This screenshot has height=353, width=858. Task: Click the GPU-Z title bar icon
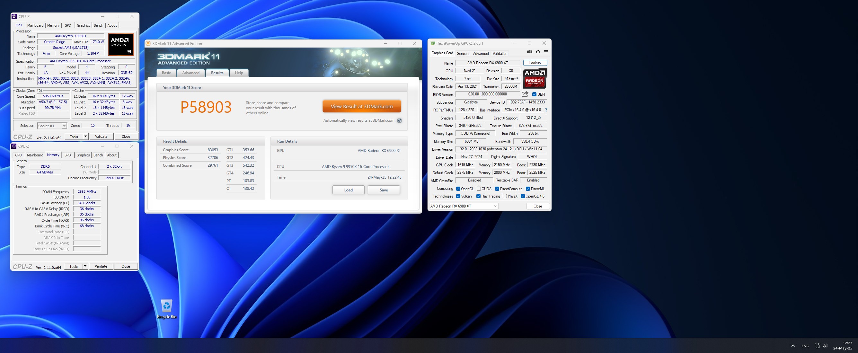(x=433, y=43)
